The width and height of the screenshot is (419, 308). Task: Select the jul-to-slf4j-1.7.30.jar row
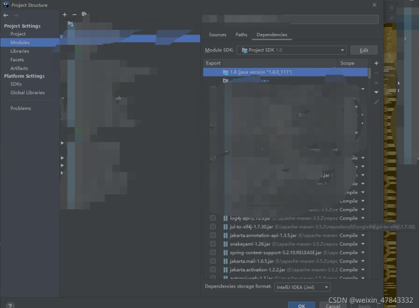click(x=285, y=227)
